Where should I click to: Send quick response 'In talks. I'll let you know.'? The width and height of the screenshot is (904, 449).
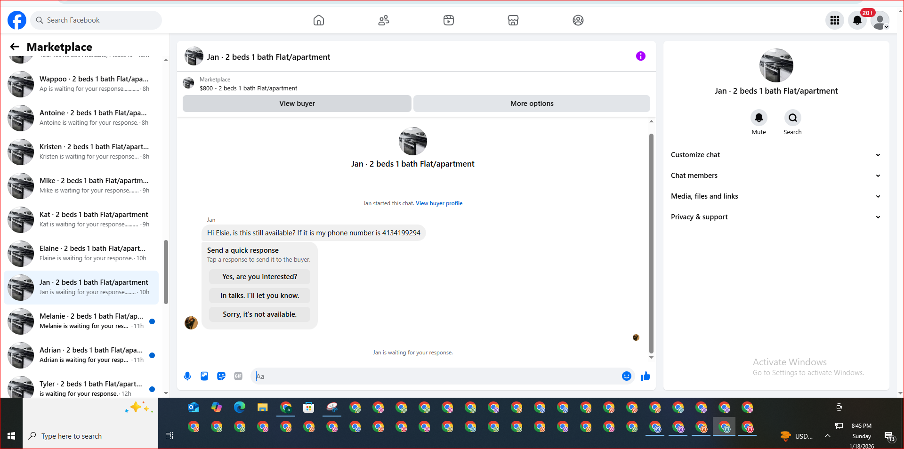pyautogui.click(x=260, y=296)
